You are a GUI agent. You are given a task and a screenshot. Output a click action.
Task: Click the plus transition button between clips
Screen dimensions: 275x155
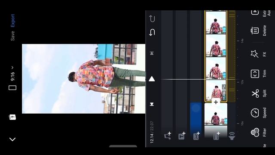coord(216,102)
